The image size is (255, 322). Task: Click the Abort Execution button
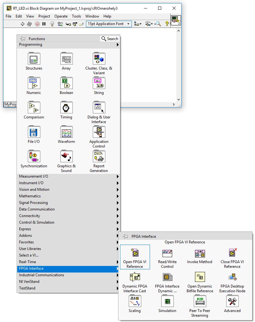pos(37,24)
